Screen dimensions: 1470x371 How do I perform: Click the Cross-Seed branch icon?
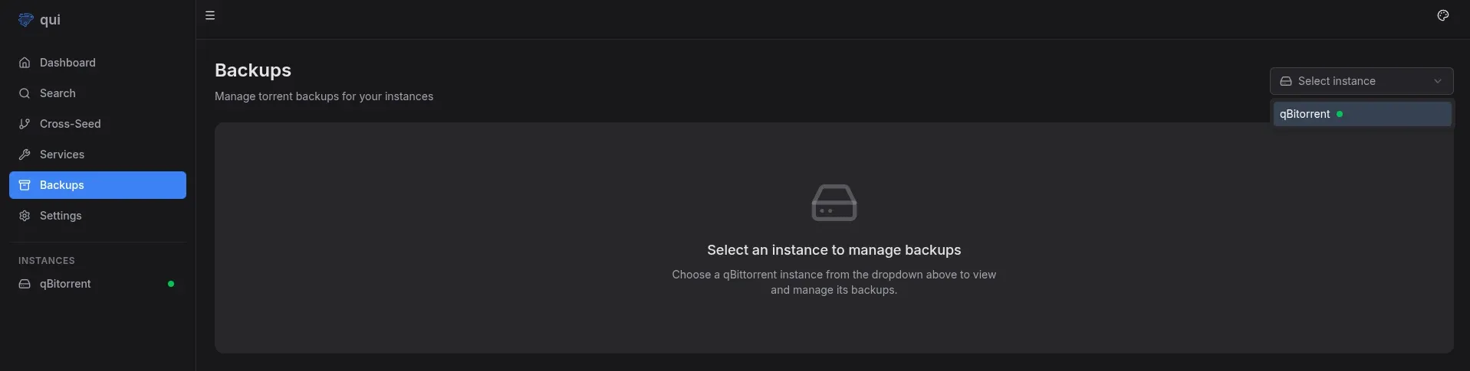25,124
